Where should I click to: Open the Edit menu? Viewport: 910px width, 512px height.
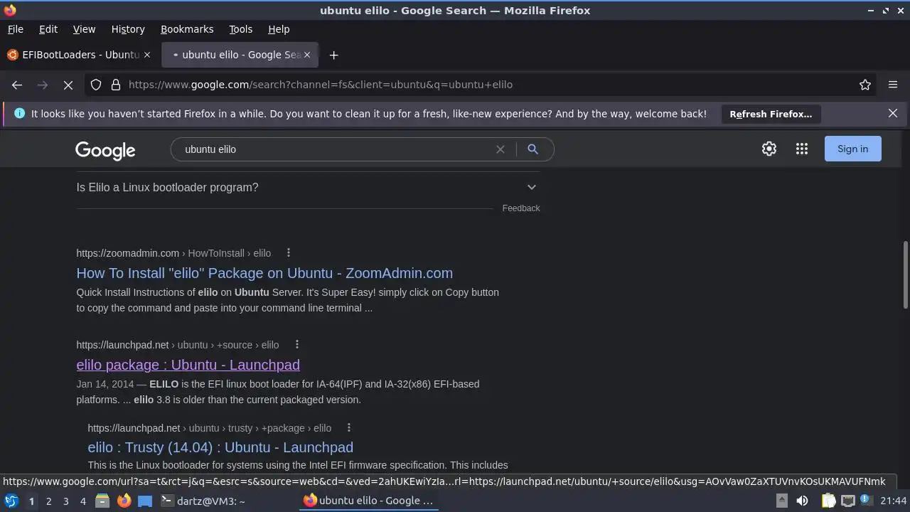[x=48, y=29]
